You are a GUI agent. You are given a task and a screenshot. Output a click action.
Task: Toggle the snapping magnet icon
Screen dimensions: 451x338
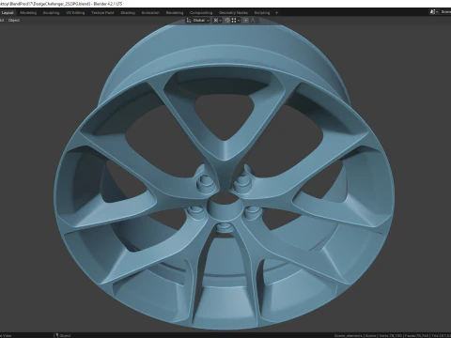[x=227, y=21]
